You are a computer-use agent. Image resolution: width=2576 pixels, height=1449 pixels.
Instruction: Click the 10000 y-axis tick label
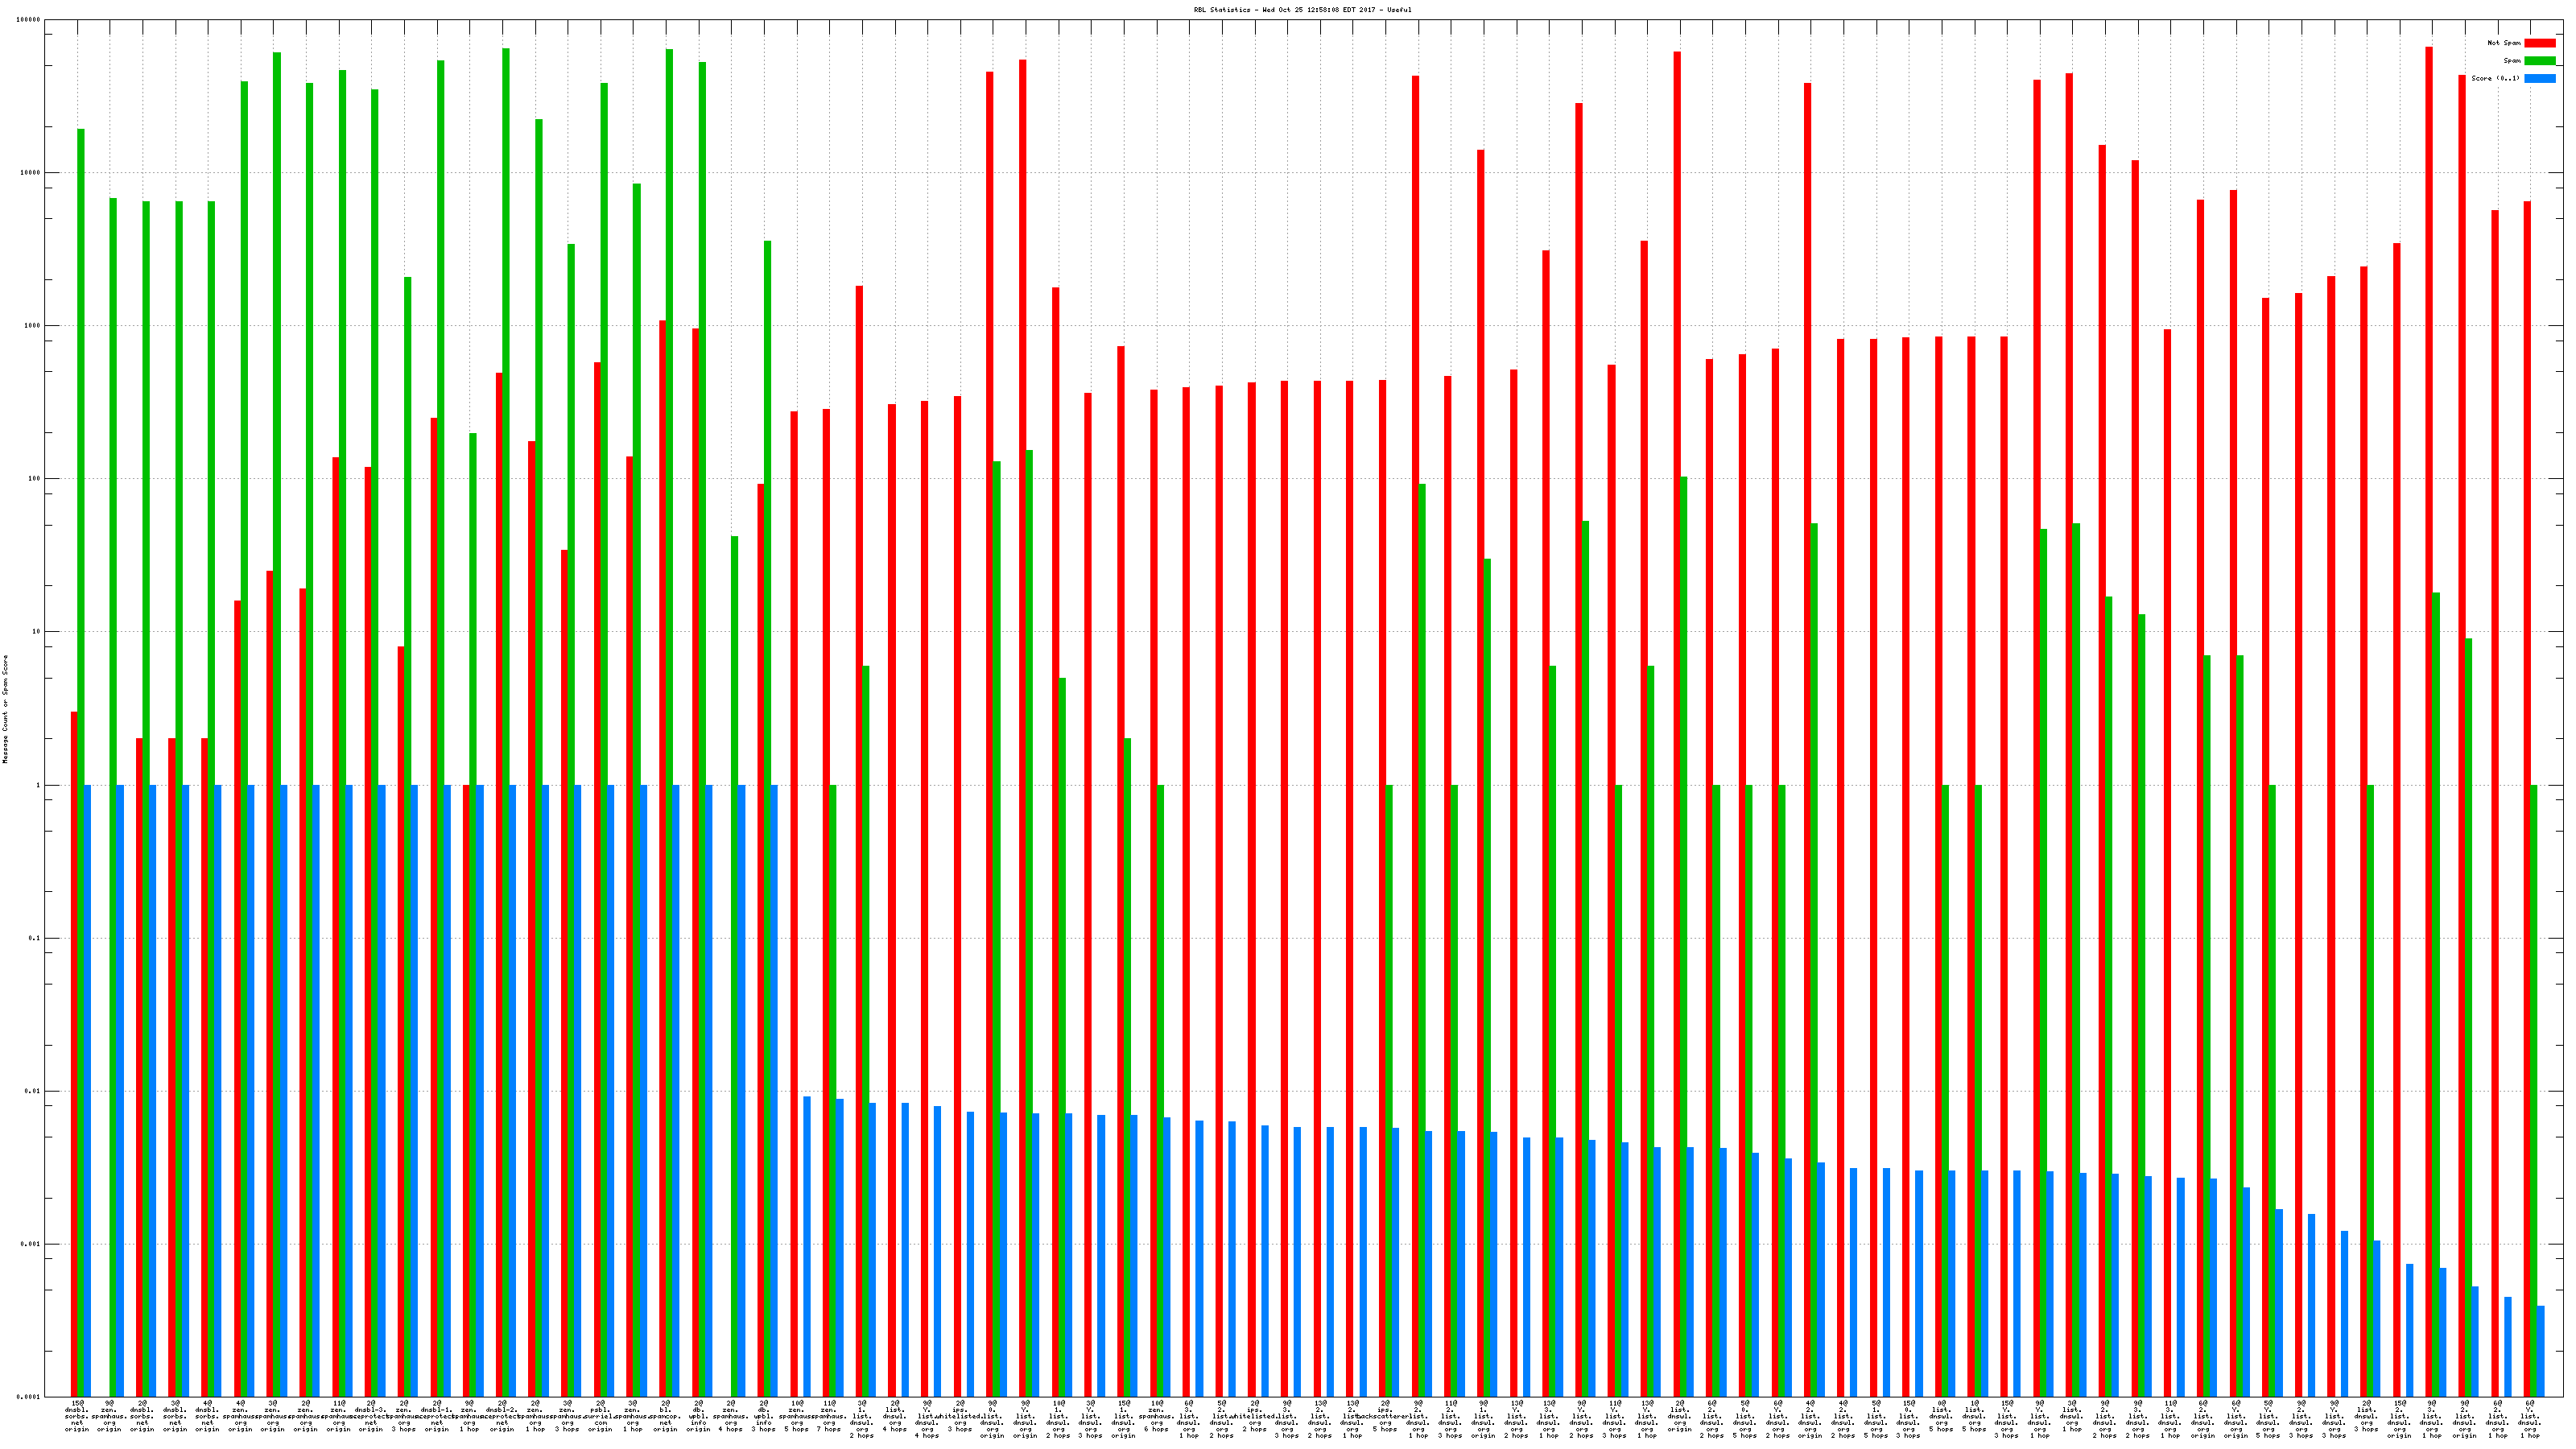click(x=30, y=173)
